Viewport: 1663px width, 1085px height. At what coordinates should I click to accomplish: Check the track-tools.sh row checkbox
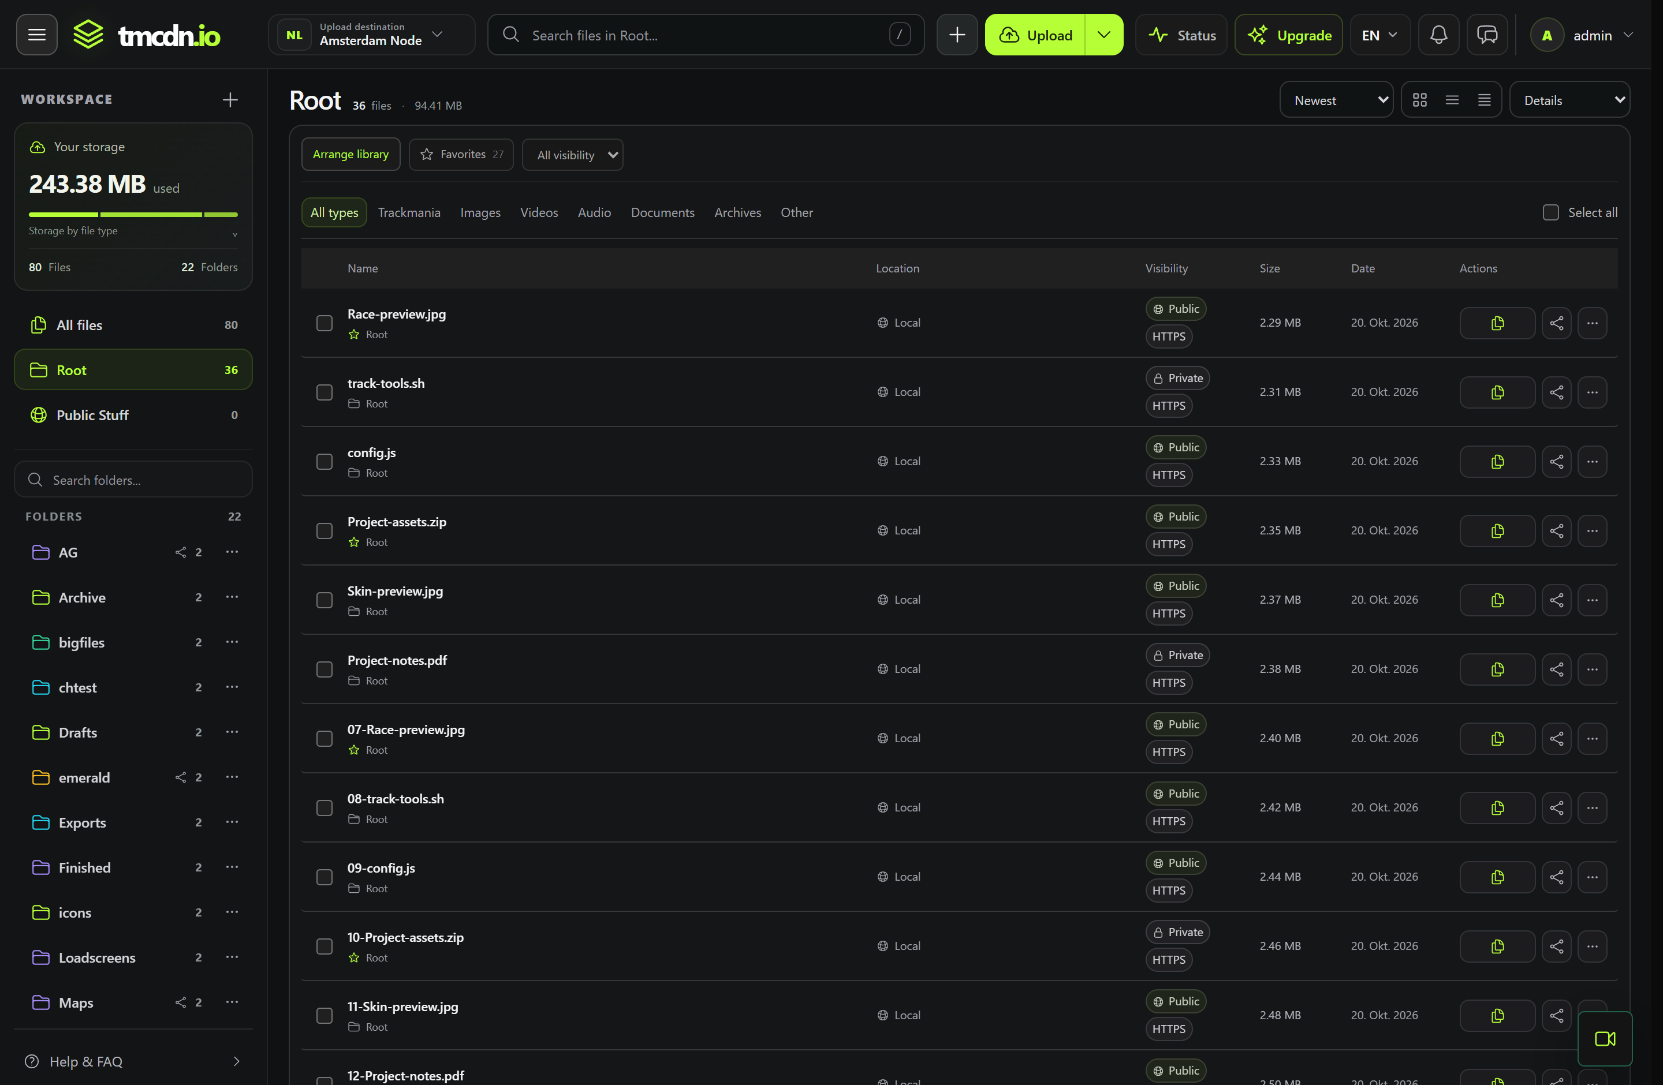[324, 392]
